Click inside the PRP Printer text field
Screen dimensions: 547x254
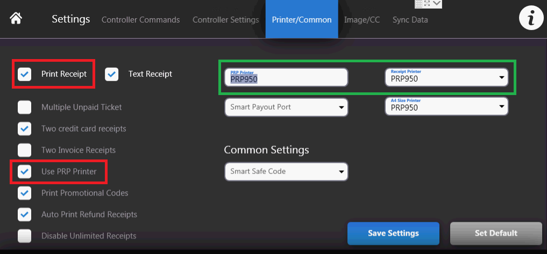(286, 78)
